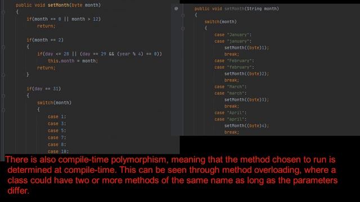The image size is (360, 202).
Task: Click the line 'if(month == 0 || month > 12)'
Action: 64,19
